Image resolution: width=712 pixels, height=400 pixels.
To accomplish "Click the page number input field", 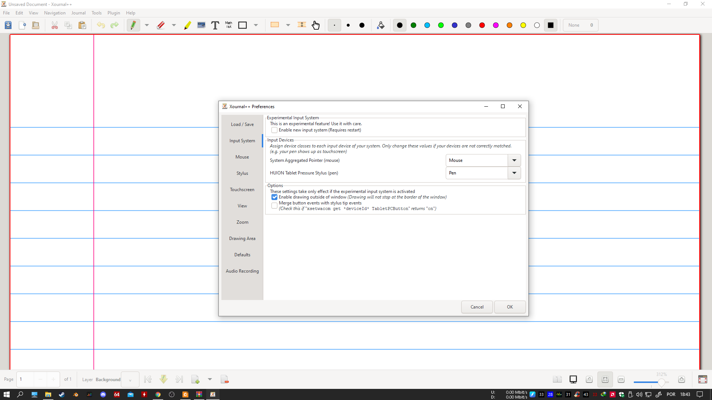I will pyautogui.click(x=25, y=379).
